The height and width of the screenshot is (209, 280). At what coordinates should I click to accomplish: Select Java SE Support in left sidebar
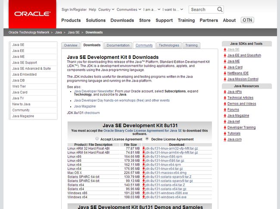(34, 63)
